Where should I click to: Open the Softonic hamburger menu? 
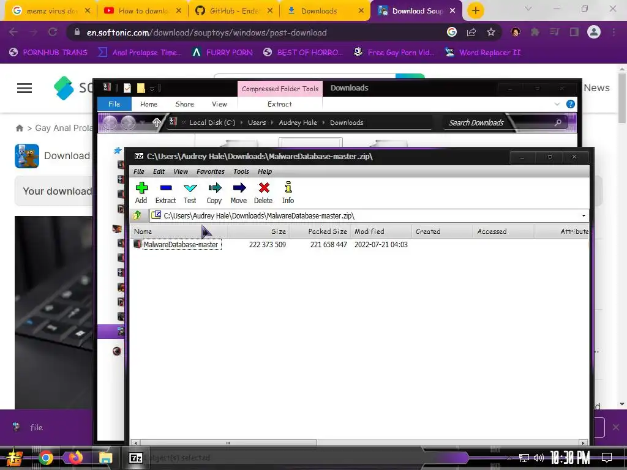24,88
